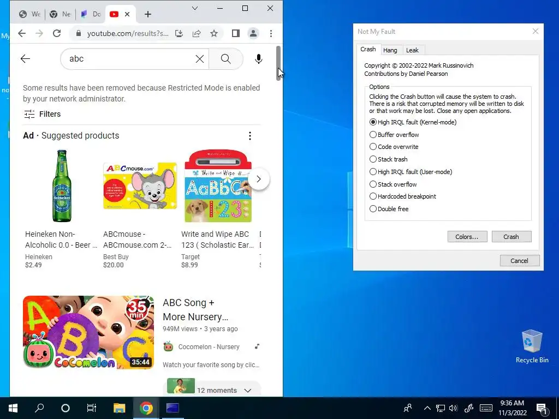Open YouTube search Filters
559x419 pixels.
[43, 114]
